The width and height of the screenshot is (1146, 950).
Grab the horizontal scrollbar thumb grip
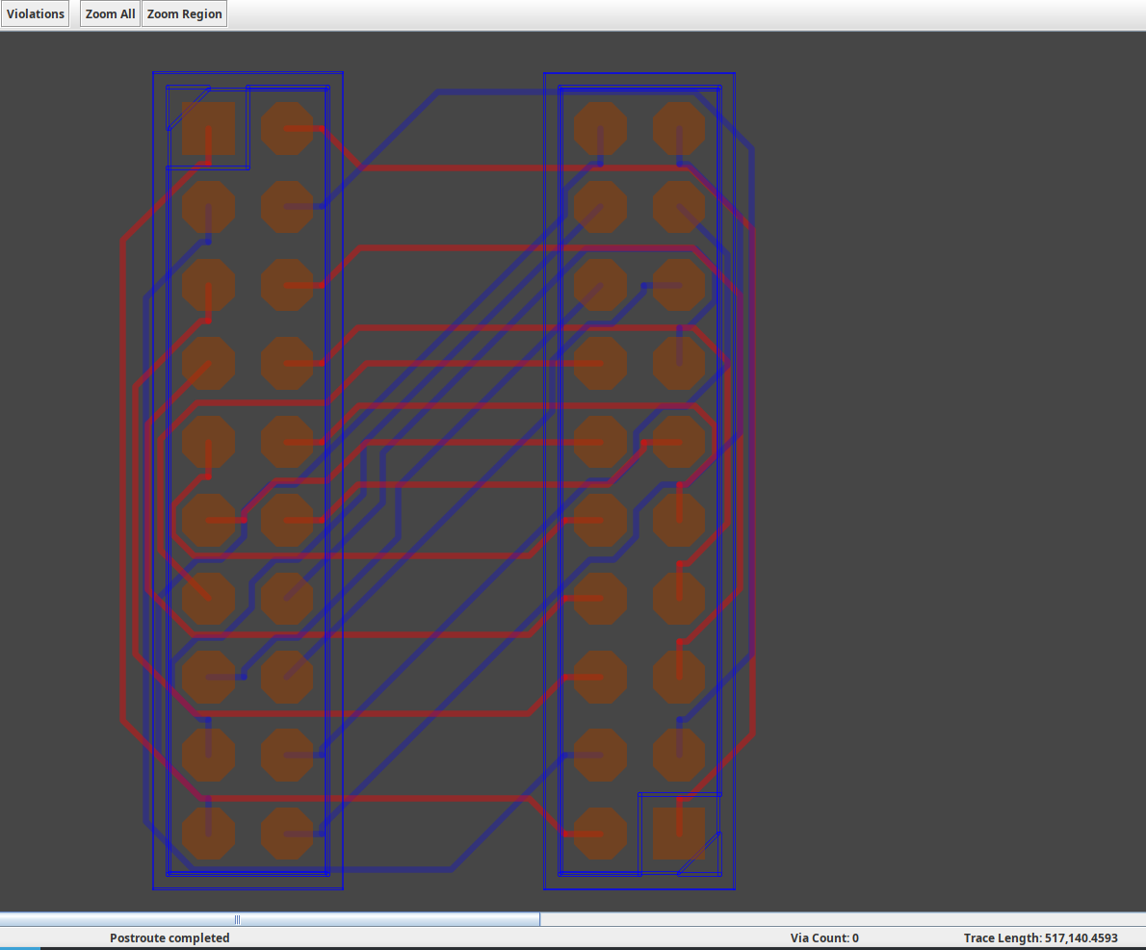[237, 919]
